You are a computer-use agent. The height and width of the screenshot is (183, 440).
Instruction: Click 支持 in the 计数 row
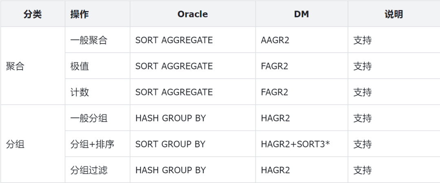point(363,93)
